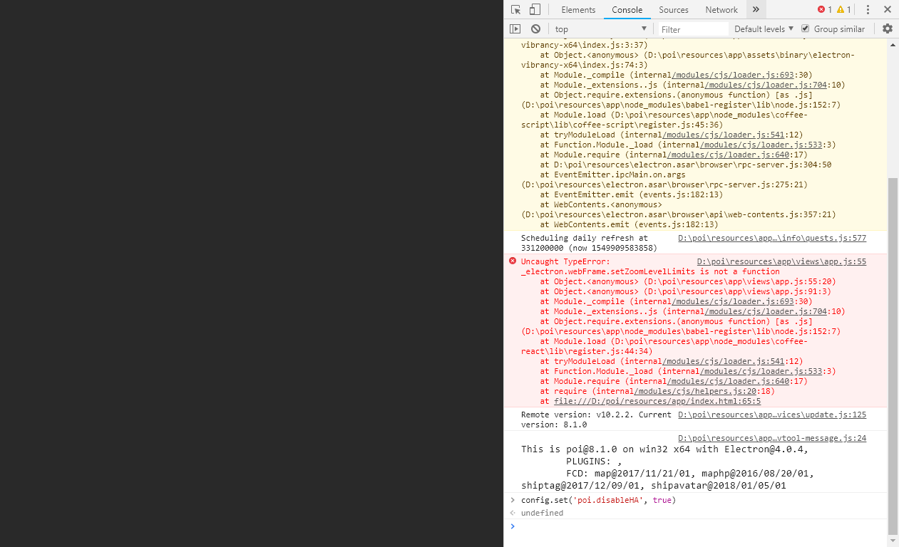Open the app\views\app.js:55 error source

point(781,261)
